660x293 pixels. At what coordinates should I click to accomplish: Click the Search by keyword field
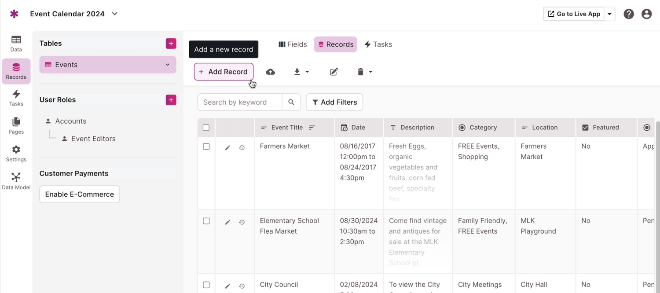click(x=240, y=102)
